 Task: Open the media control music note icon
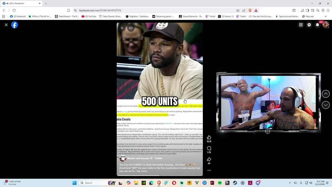coord(302,10)
